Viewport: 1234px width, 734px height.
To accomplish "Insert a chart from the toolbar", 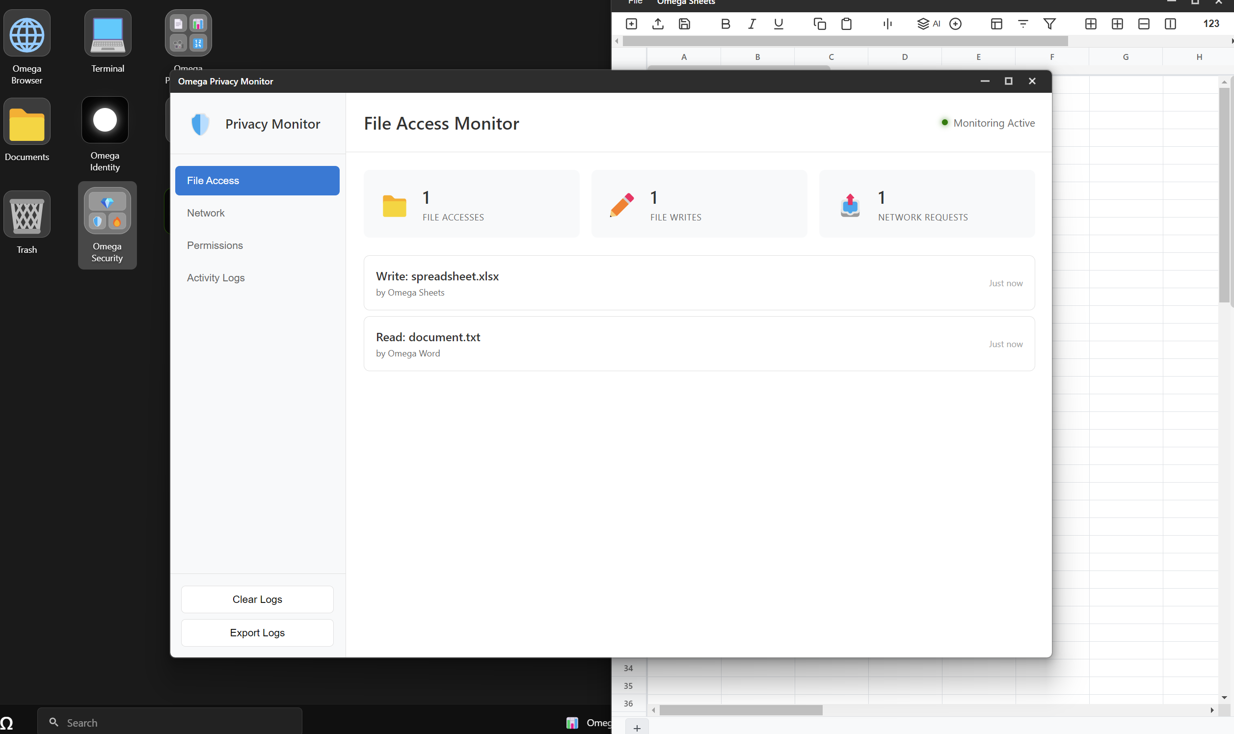I will 887,24.
